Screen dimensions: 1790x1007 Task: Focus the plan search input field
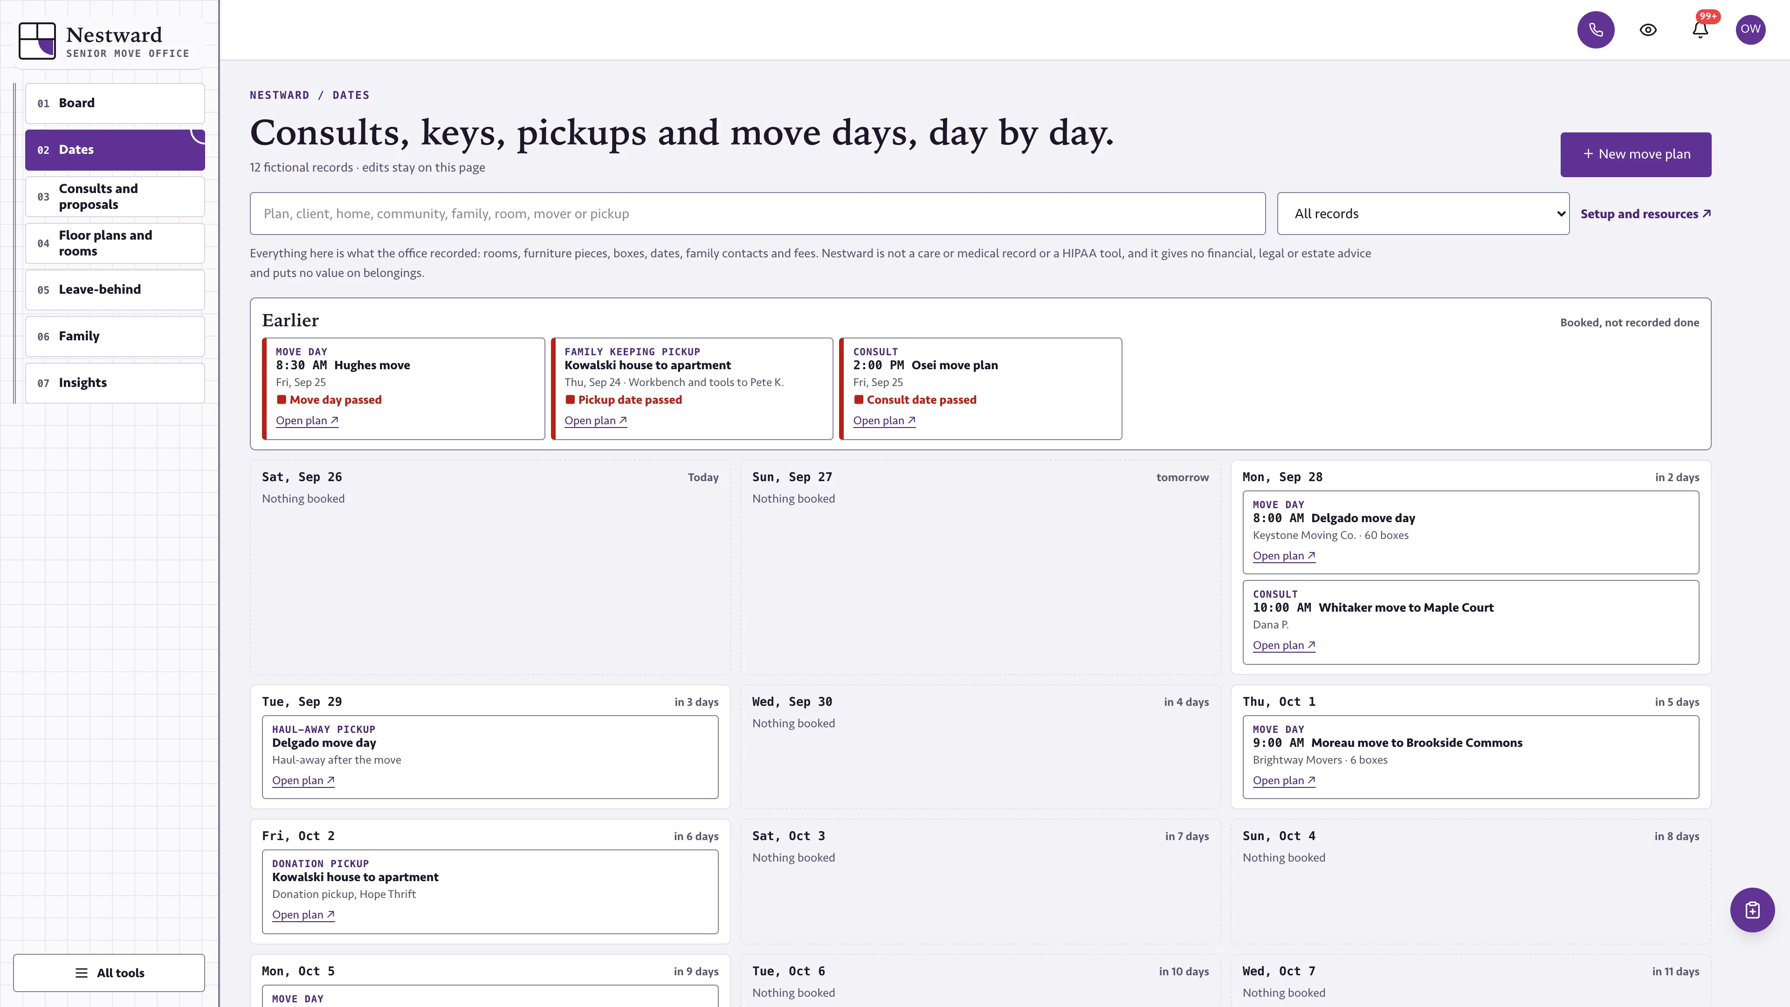click(x=757, y=214)
